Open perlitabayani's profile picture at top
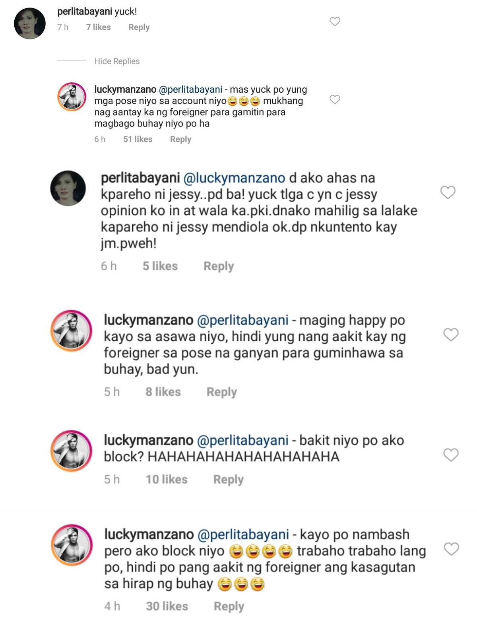Screen dimensions: 477x628 point(30,23)
